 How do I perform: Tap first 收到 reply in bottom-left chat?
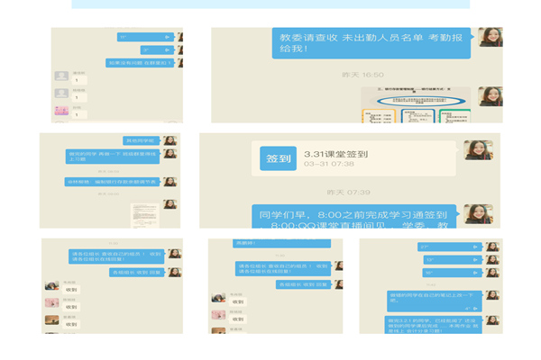tap(72, 290)
